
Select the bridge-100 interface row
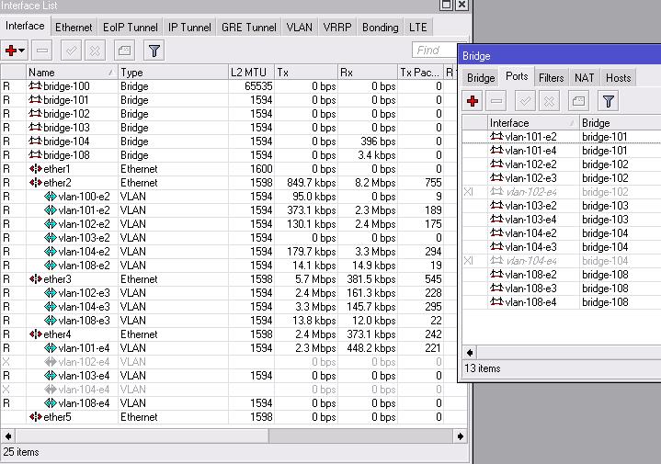point(65,86)
